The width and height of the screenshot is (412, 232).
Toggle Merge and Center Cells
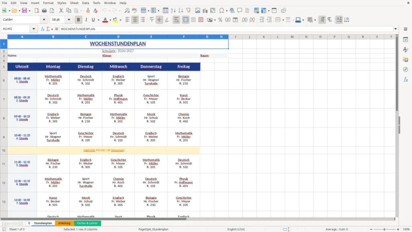click(x=185, y=20)
